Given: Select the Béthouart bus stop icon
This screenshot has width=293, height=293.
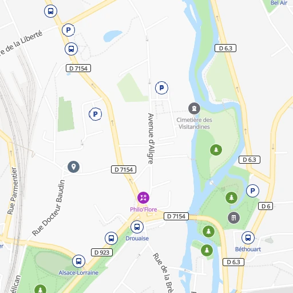Looking at the screenshot, I should click(x=248, y=237).
